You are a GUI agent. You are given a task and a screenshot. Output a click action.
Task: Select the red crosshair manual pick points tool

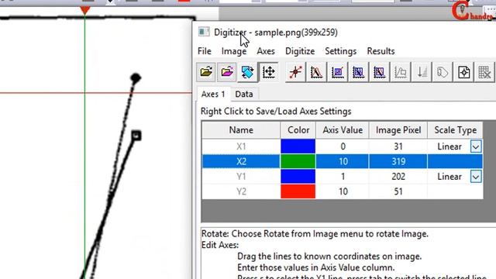(x=295, y=72)
